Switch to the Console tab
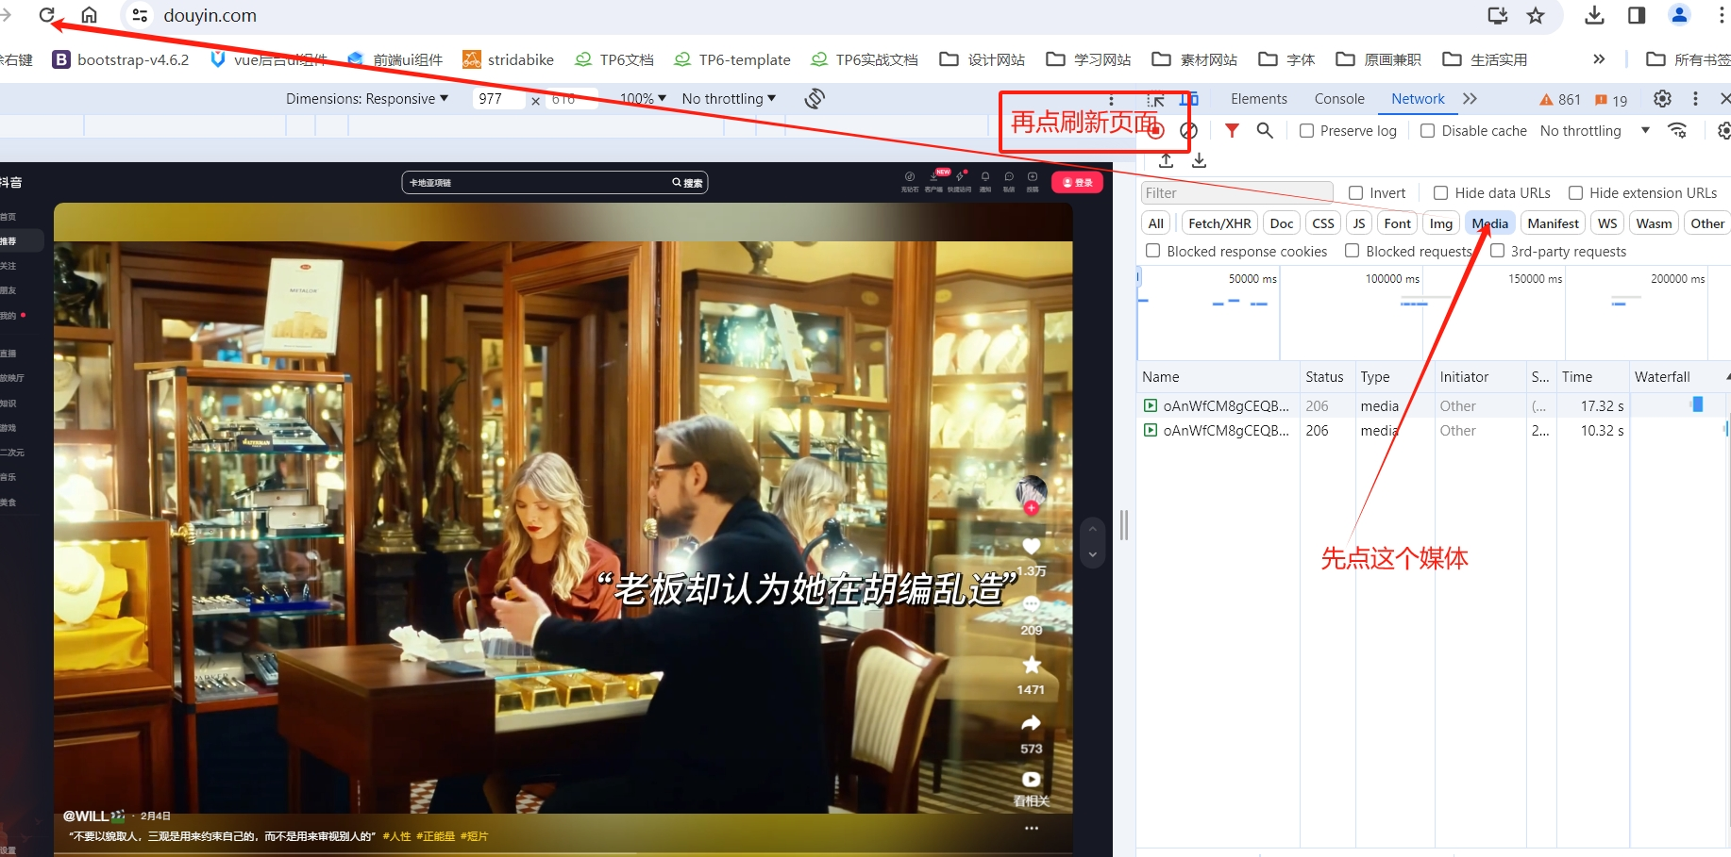The image size is (1731, 857). [x=1339, y=99]
